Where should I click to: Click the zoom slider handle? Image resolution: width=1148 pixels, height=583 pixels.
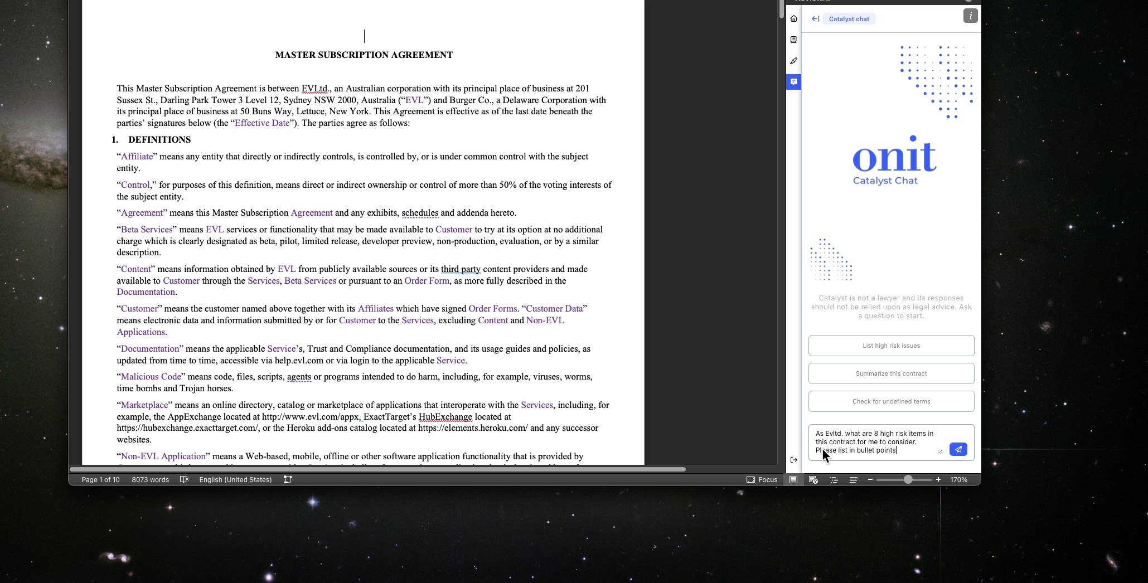click(908, 480)
